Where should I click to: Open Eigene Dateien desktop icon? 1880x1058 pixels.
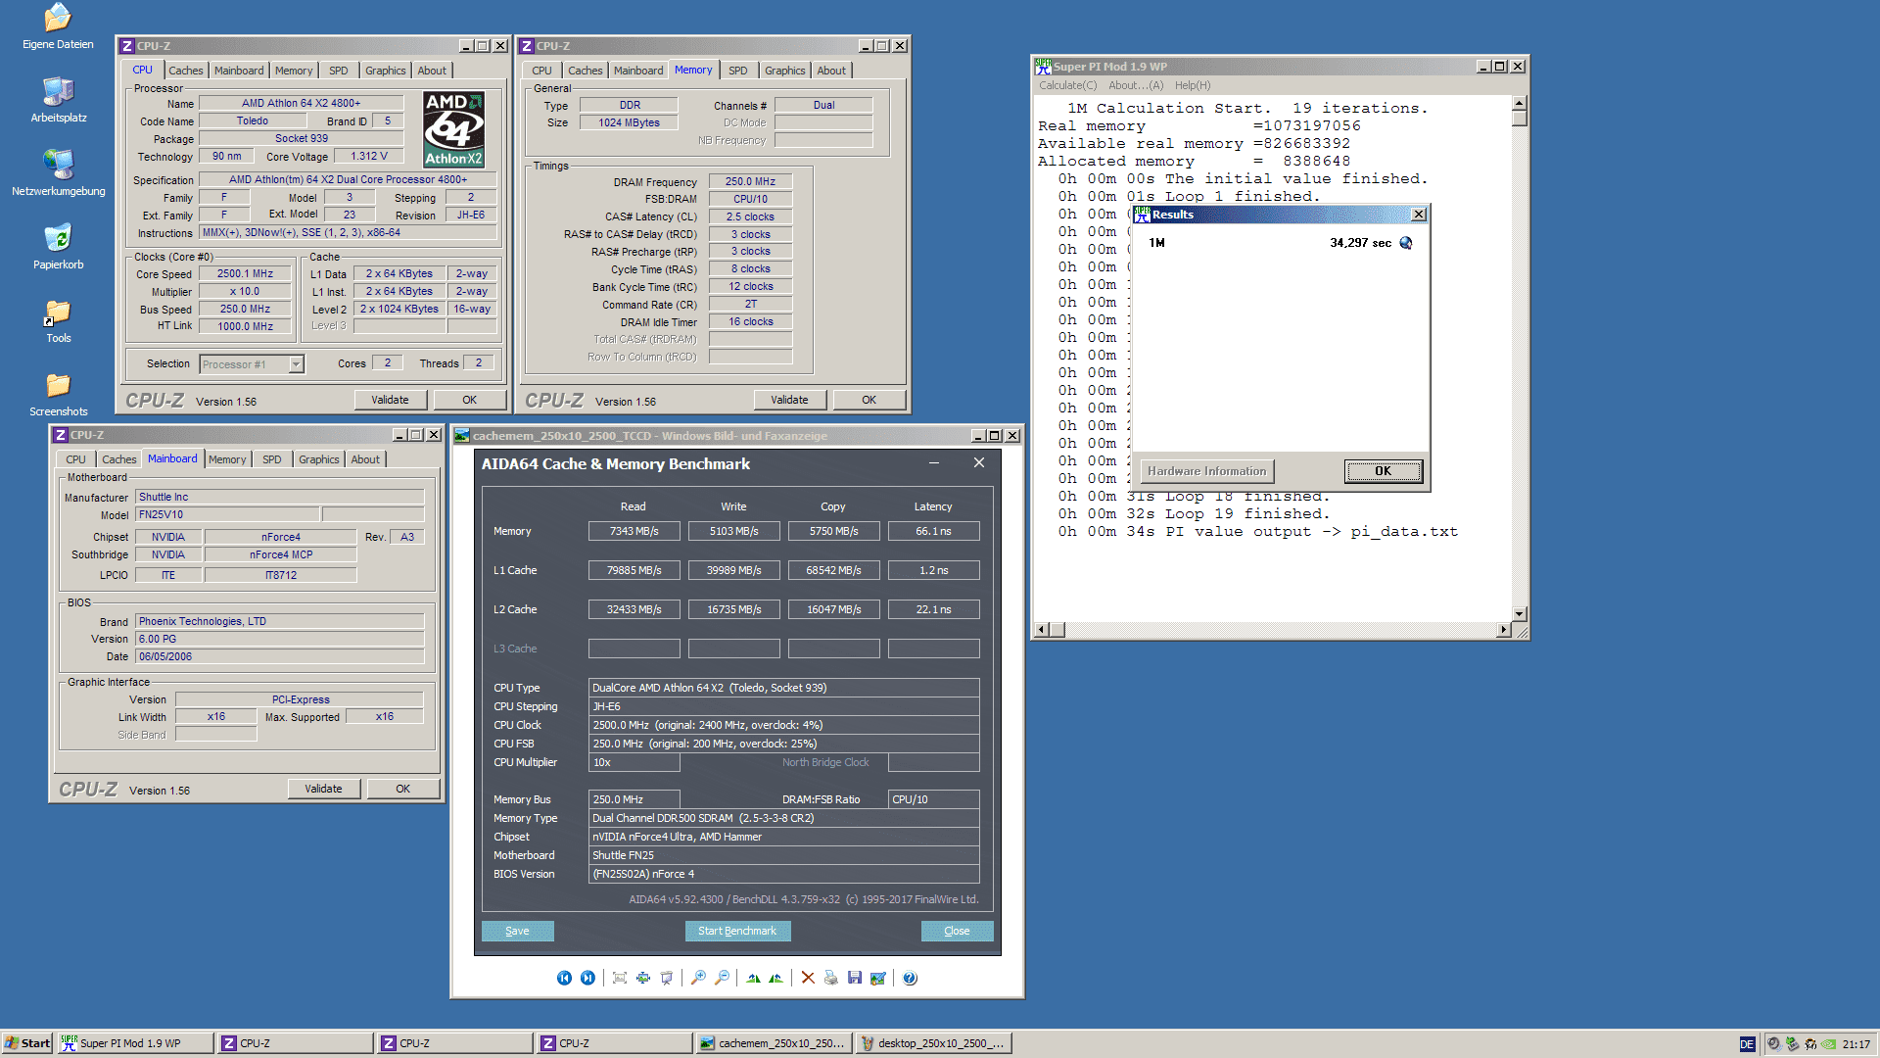tap(58, 26)
